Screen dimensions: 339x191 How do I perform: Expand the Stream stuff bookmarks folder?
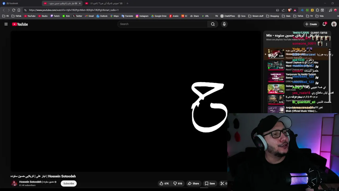click(x=256, y=16)
